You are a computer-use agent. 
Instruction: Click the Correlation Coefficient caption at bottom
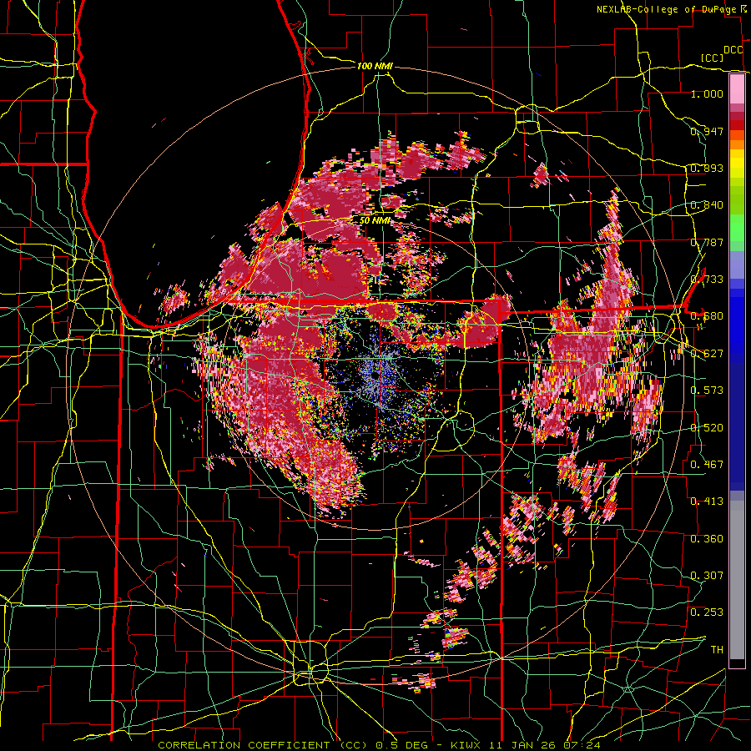pos(378,745)
